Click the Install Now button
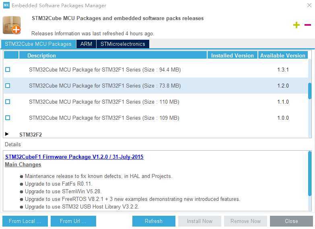The width and height of the screenshot is (315, 229). coord(200,221)
